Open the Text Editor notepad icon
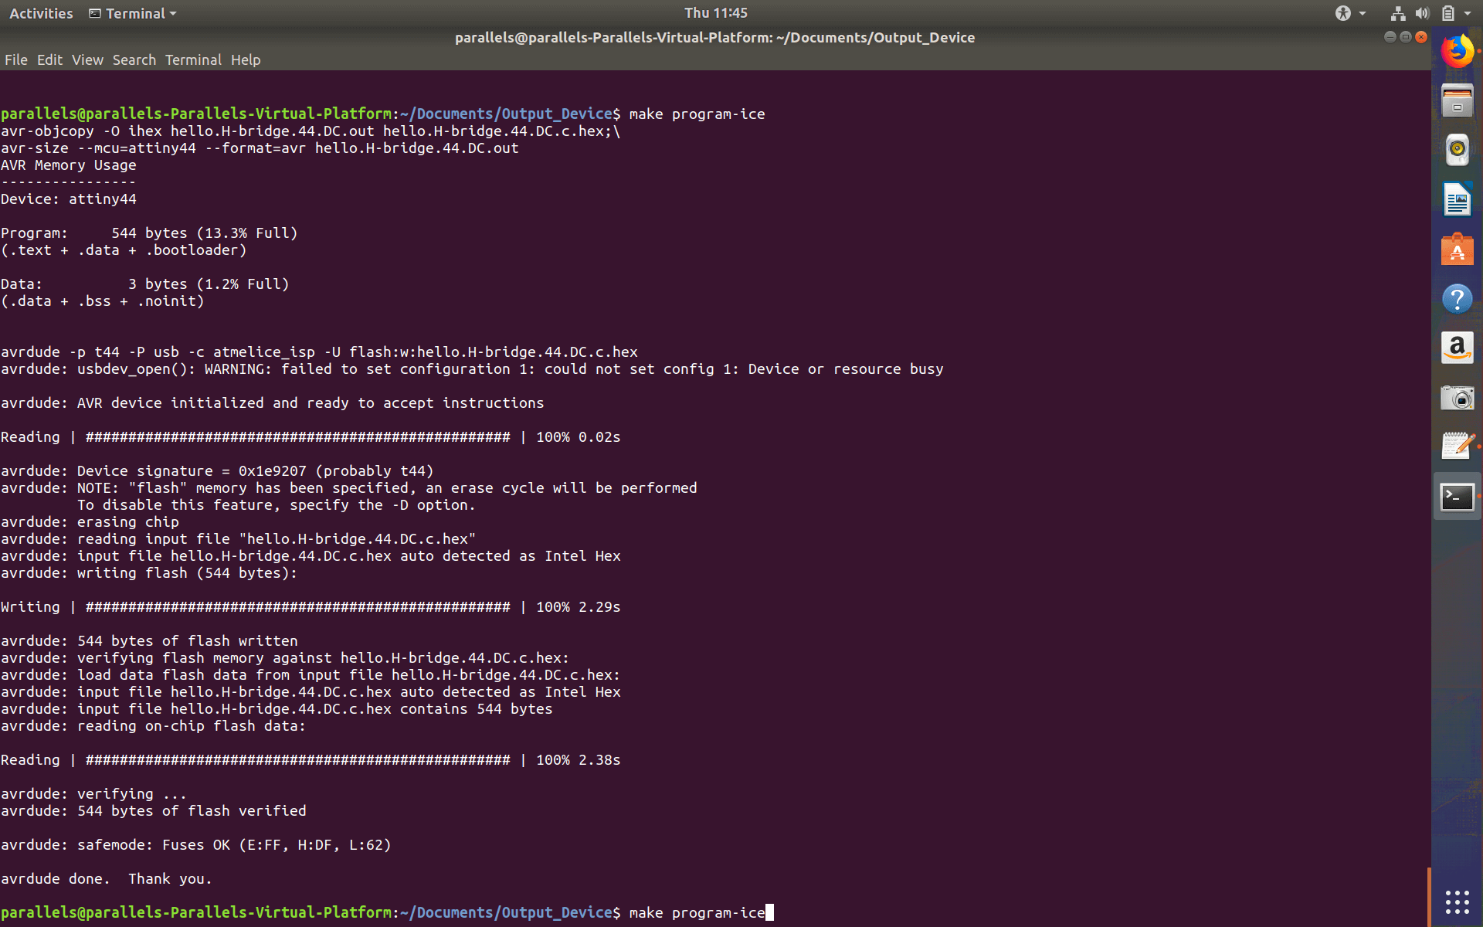The height and width of the screenshot is (927, 1483). click(1457, 447)
